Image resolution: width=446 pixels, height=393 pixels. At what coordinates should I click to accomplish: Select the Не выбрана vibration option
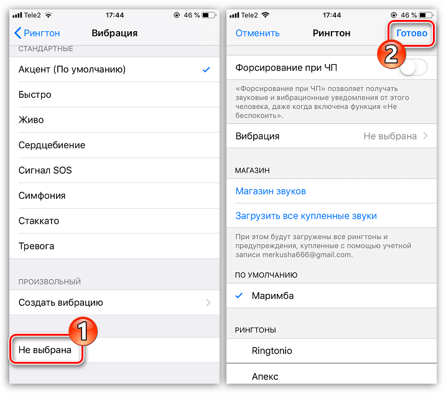(114, 350)
